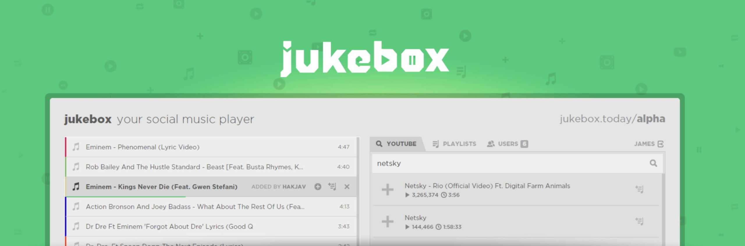Viewport: 745px width, 246px height.
Task: Click the queue list scrollbar
Action: pyautogui.click(x=358, y=191)
